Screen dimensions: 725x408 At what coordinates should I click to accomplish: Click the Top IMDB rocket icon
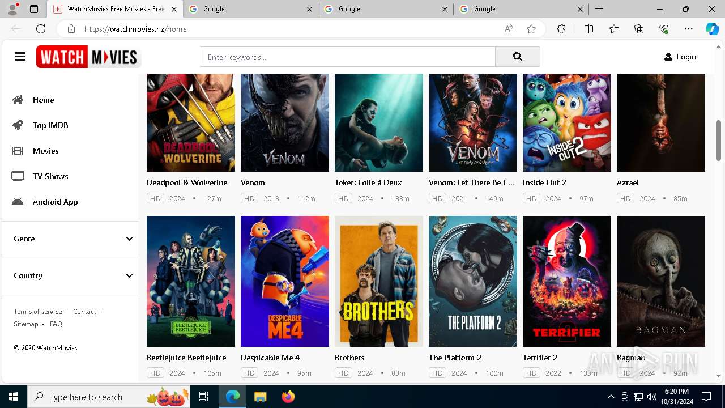coord(18,125)
